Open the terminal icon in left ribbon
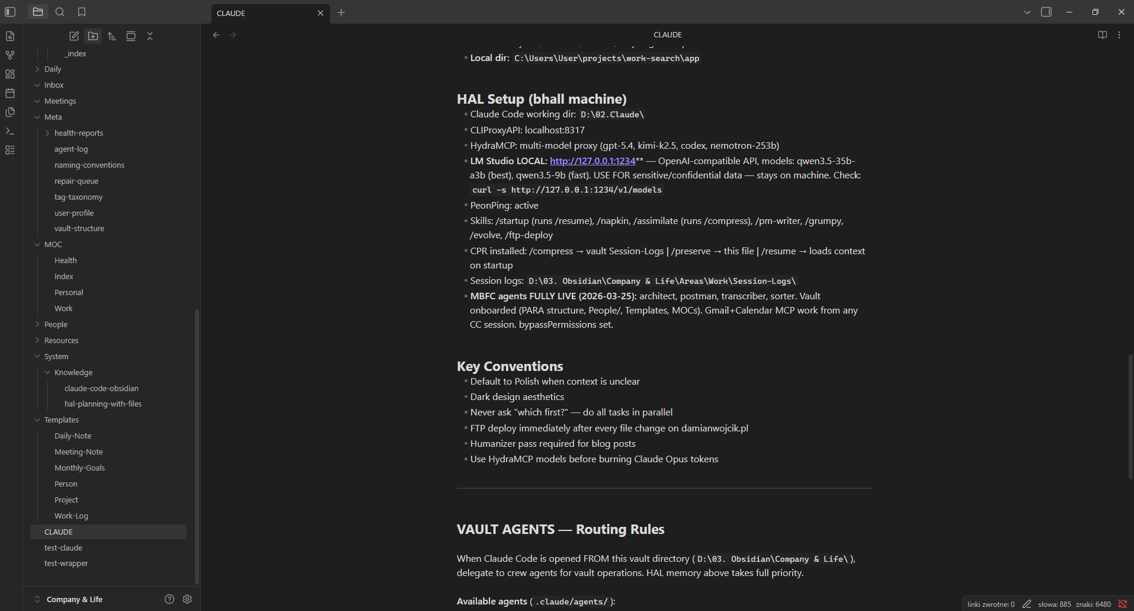 tap(9, 131)
